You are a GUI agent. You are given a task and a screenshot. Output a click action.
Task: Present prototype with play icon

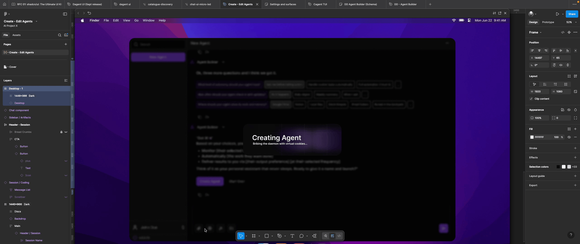coord(557,14)
